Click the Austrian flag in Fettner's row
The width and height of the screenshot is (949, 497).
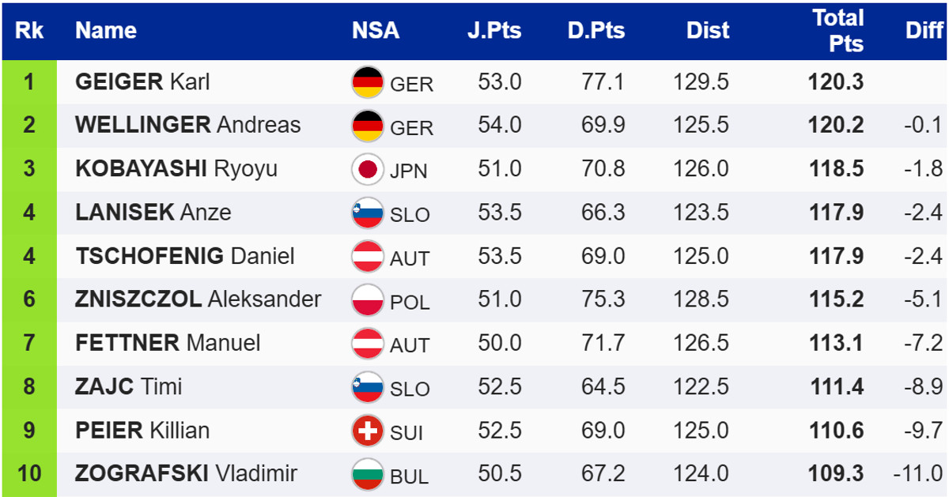tap(367, 343)
